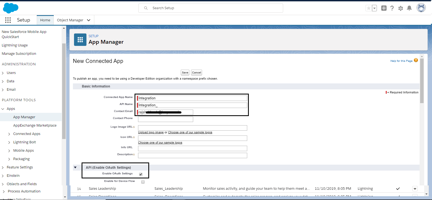Click the favorites star icon
432x200 pixels.
pyautogui.click(x=369, y=8)
